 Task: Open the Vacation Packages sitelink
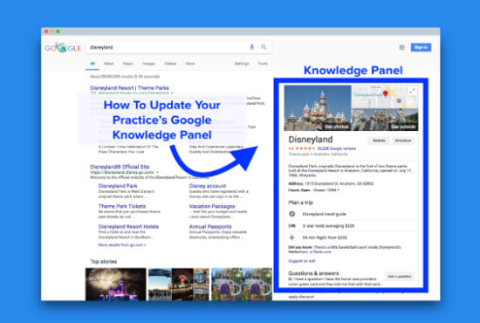tap(212, 206)
